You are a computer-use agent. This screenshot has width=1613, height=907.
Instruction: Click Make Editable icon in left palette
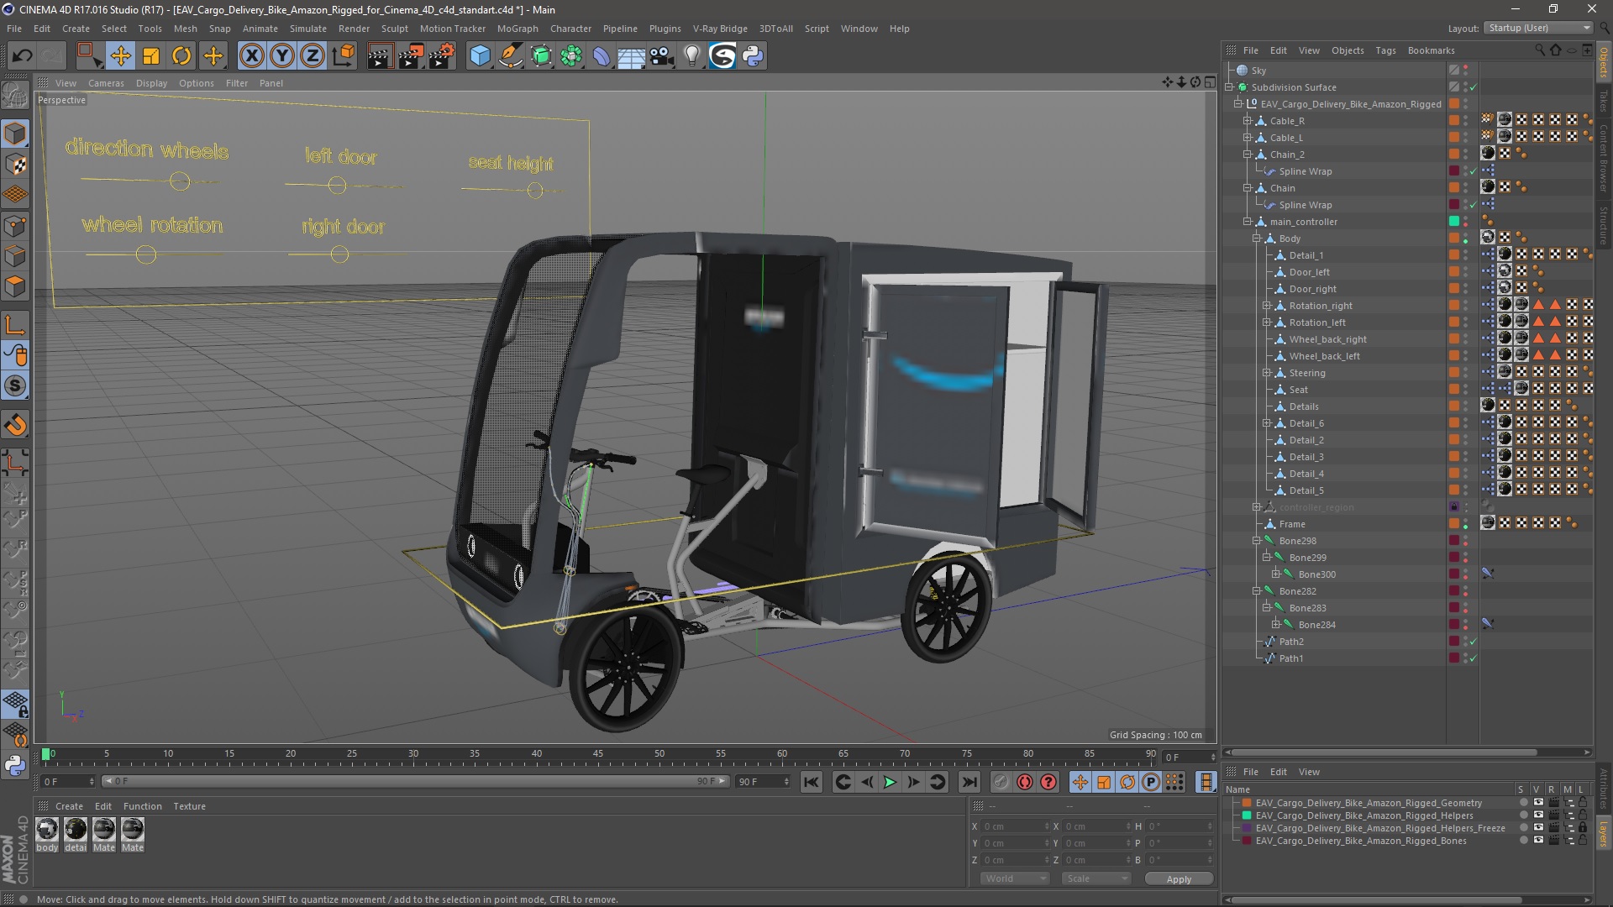point(15,95)
